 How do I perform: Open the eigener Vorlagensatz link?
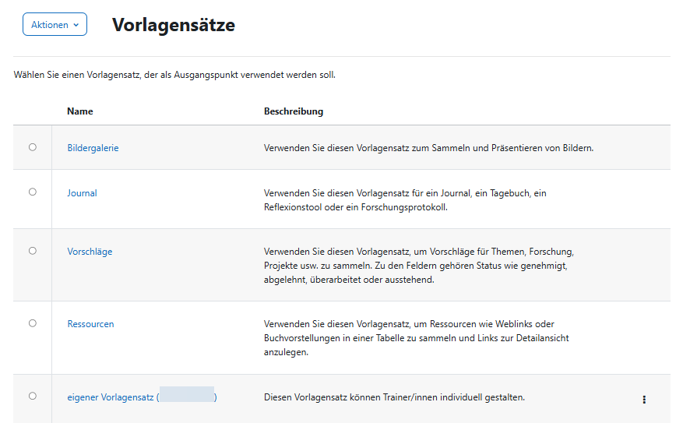[142, 397]
